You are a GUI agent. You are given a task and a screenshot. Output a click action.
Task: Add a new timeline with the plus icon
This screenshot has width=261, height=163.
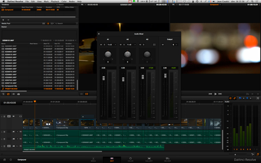click(x=3, y=20)
